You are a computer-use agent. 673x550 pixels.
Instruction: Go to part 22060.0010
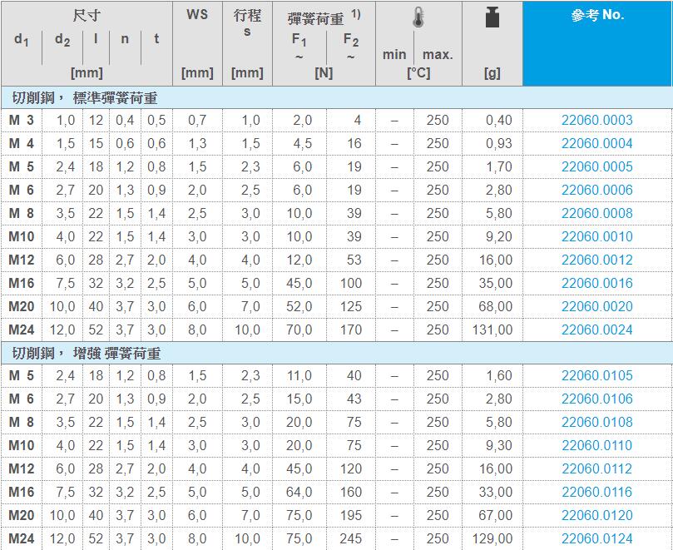point(596,236)
